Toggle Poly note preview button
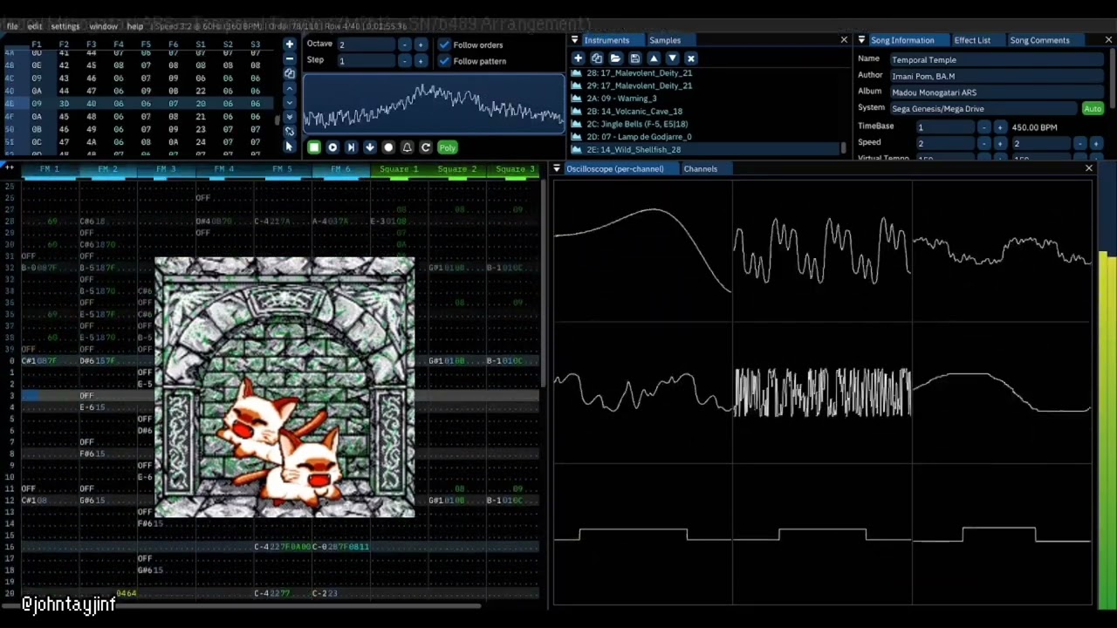This screenshot has height=628, width=1117. click(448, 147)
